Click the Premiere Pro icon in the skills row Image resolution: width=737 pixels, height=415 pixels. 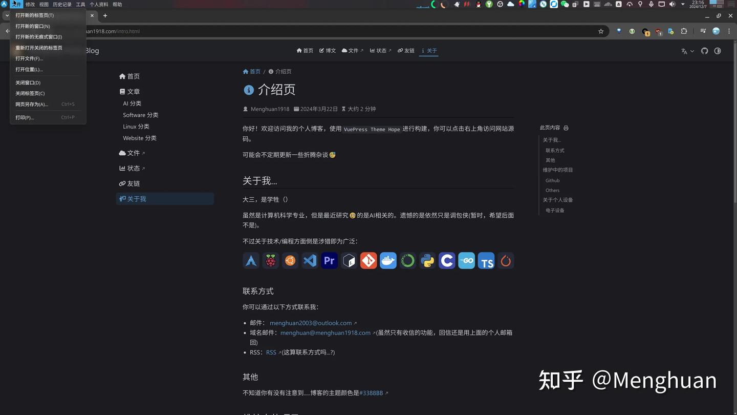329,260
